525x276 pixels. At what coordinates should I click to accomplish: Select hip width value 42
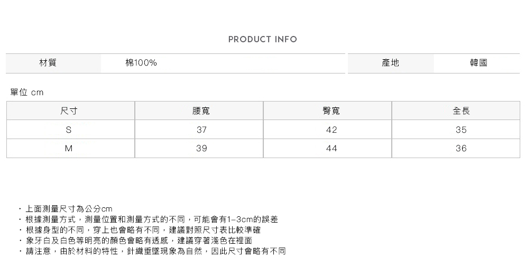(x=331, y=130)
